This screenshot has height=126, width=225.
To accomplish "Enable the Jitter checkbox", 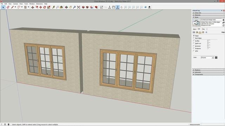I will [194, 51].
